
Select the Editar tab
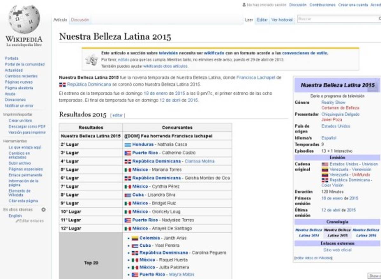click(262, 20)
